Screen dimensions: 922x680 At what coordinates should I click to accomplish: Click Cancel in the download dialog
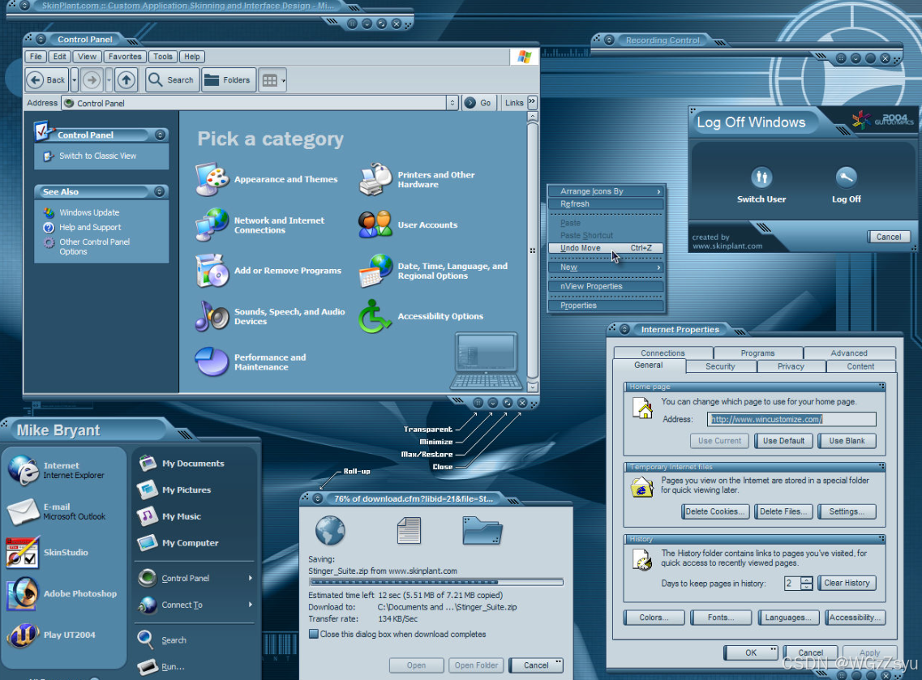[536, 665]
